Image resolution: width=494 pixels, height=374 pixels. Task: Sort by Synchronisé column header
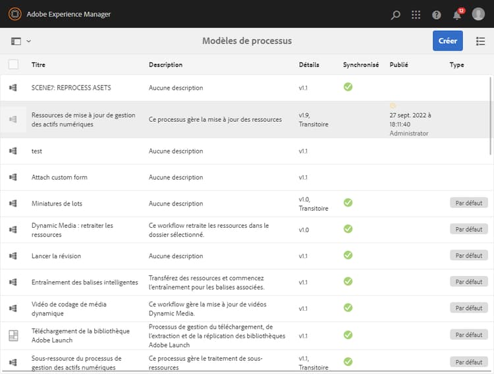(361, 65)
